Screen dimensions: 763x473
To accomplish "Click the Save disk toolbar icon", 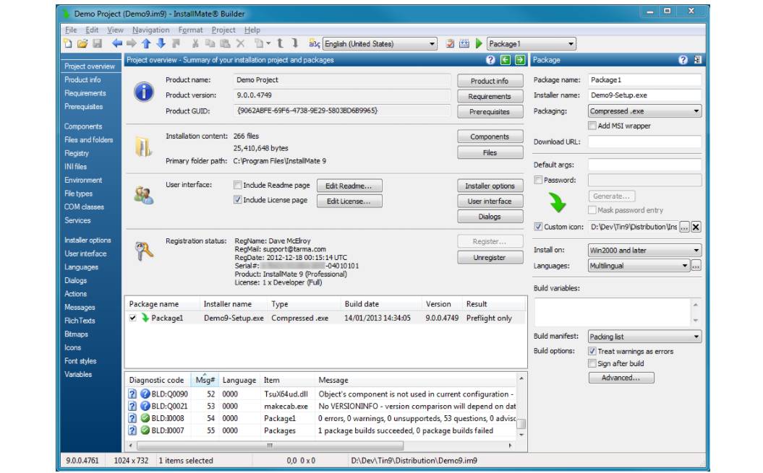I will coord(98,44).
